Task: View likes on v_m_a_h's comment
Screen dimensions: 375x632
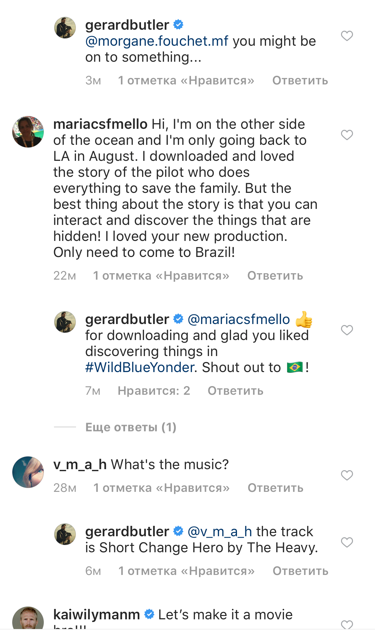Action: click(x=161, y=488)
